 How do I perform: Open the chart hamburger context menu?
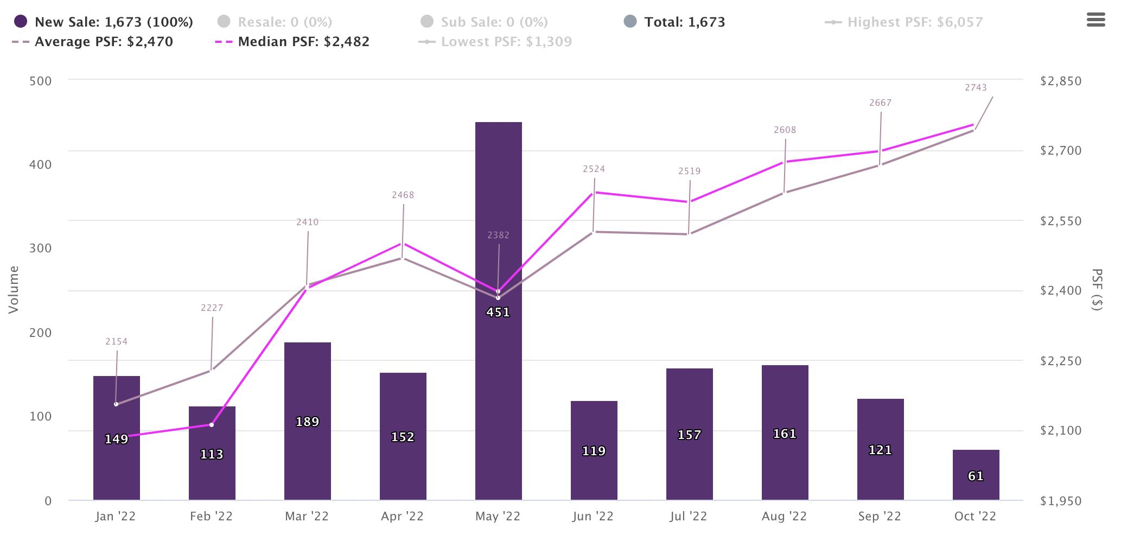coord(1095,21)
